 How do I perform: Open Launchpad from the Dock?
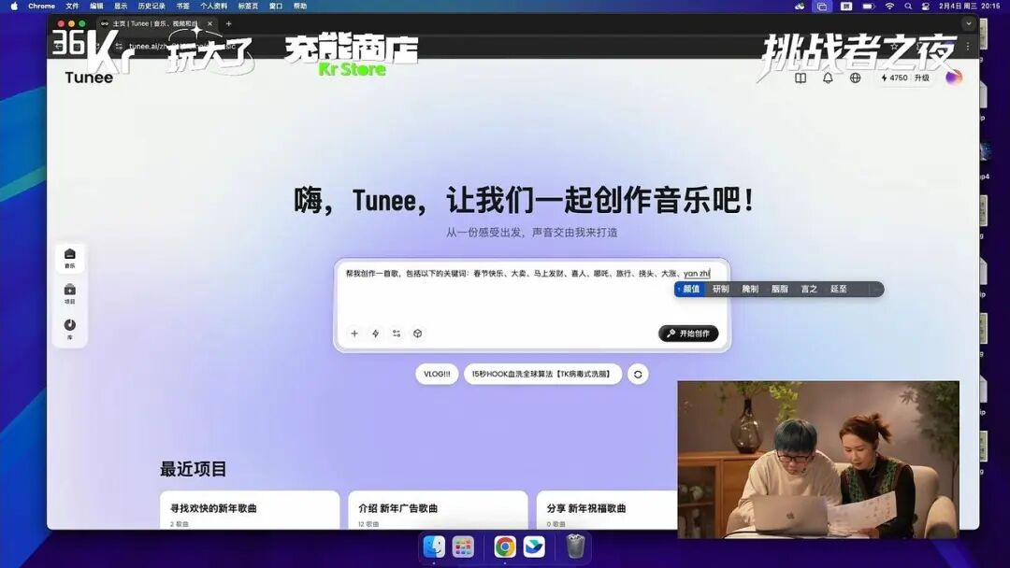463,547
